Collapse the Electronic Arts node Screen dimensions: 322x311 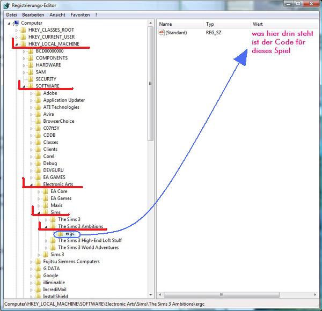(x=32, y=184)
